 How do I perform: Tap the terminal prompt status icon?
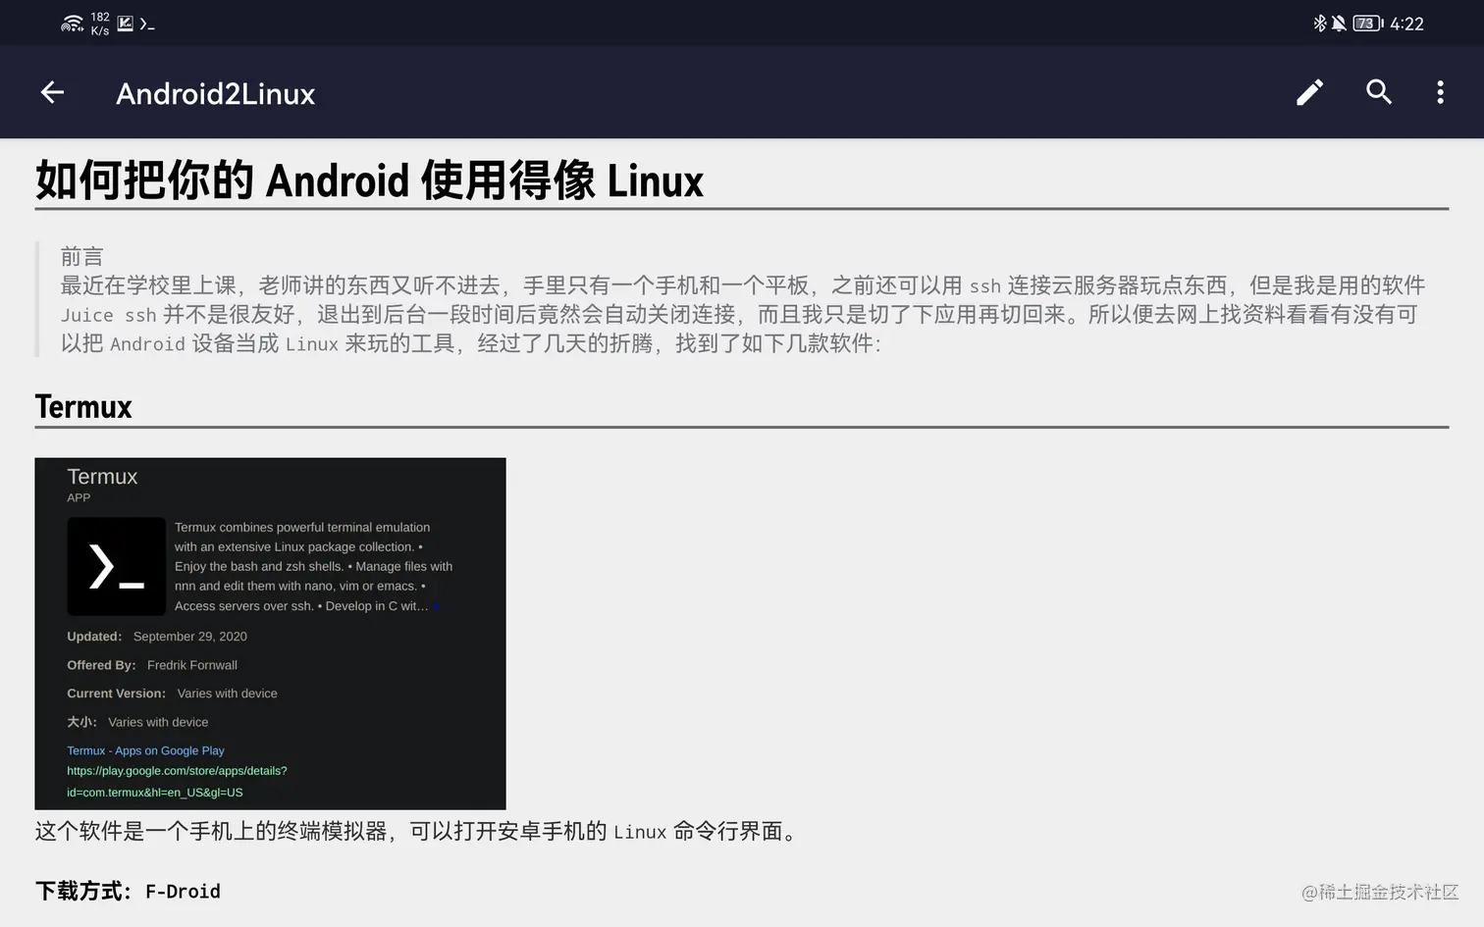(147, 24)
